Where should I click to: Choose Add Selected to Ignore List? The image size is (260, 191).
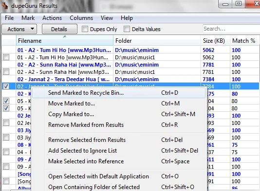pos(119,151)
